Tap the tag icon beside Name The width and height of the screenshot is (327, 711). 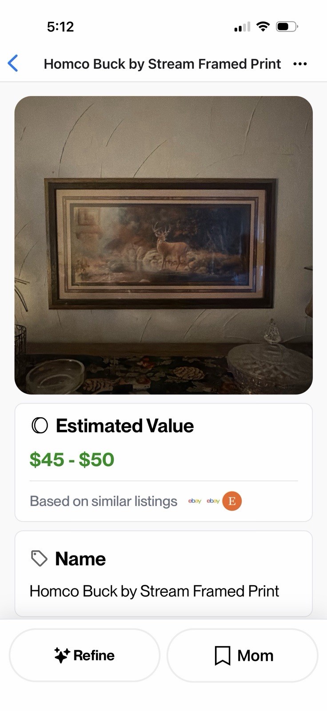pyautogui.click(x=39, y=559)
